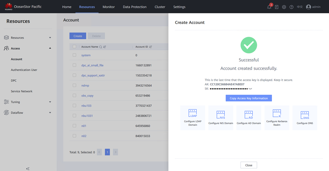The image size is (329, 171).
Task: Click the settings gear icon in header
Action: pyautogui.click(x=284, y=7)
